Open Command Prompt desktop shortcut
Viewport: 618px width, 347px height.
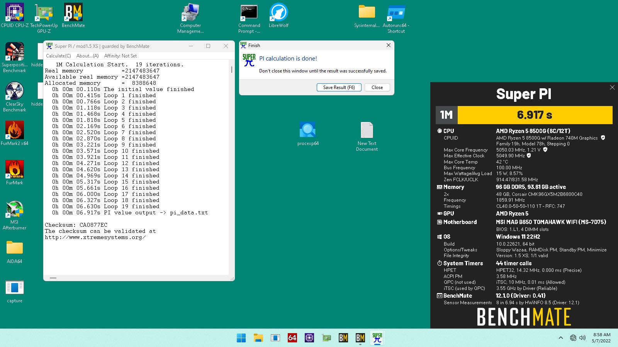249,18
